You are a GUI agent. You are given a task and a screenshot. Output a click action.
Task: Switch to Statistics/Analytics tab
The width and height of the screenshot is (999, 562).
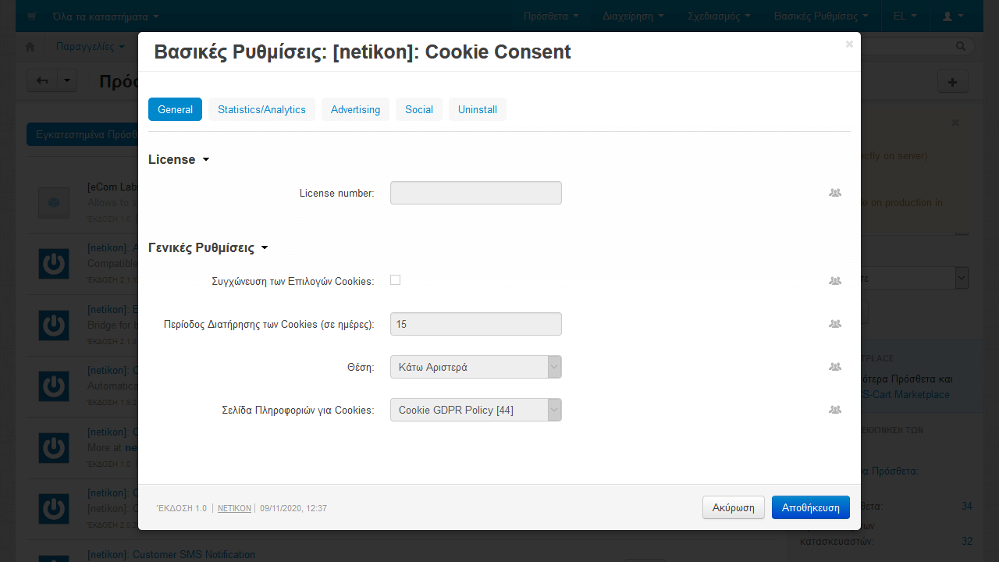(x=261, y=109)
